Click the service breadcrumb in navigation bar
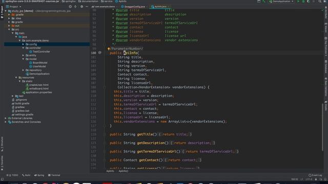The width and height of the screenshot is (328, 184). coord(107,2)
